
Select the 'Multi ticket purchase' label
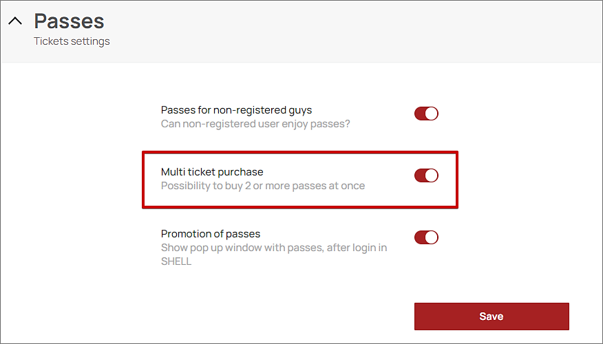click(x=212, y=172)
